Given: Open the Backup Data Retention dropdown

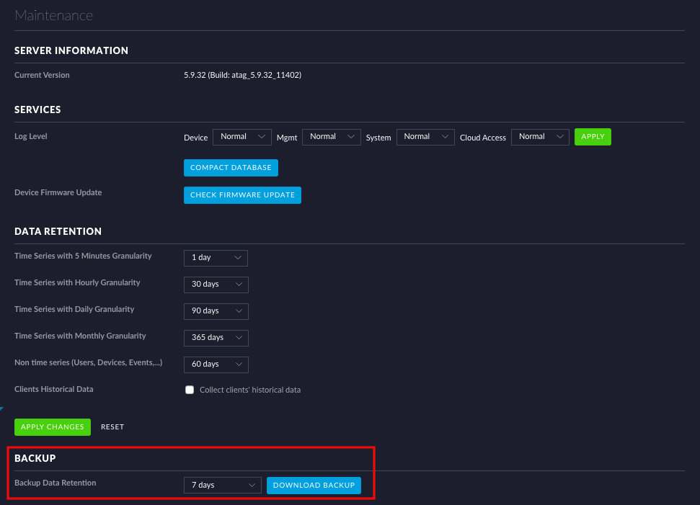Looking at the screenshot, I should pyautogui.click(x=222, y=485).
